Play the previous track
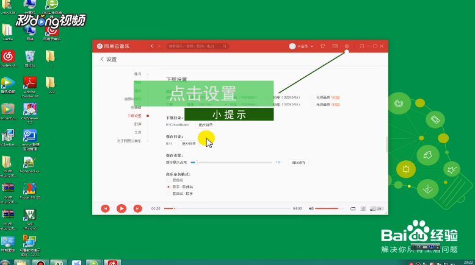Screen dimensions: 475x265 (105, 208)
